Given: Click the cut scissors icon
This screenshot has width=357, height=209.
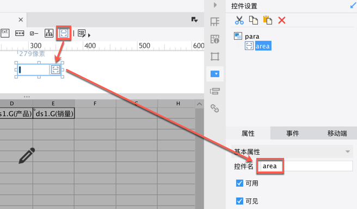Looking at the screenshot, I should coord(239,20).
